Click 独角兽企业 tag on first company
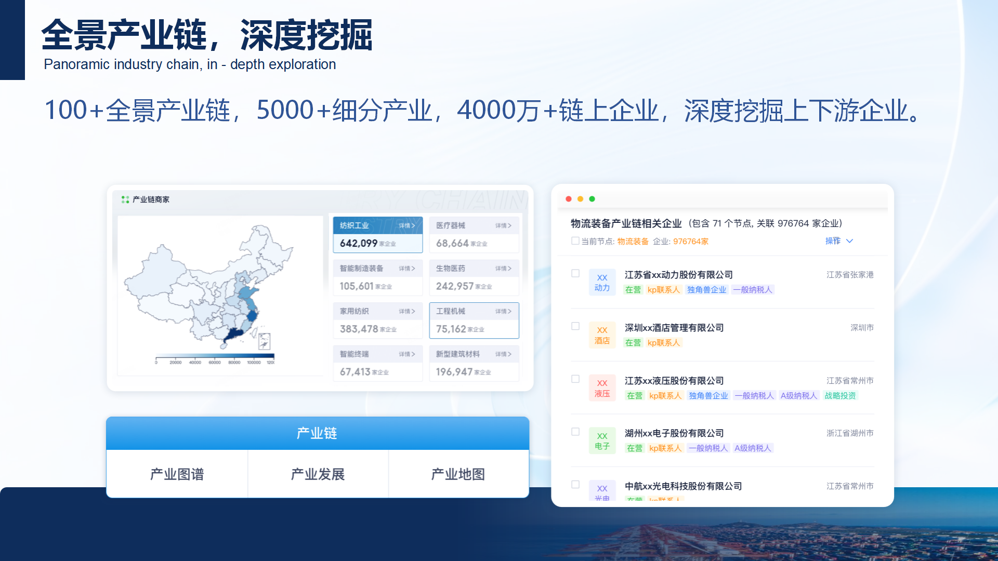This screenshot has height=561, width=998. (706, 290)
